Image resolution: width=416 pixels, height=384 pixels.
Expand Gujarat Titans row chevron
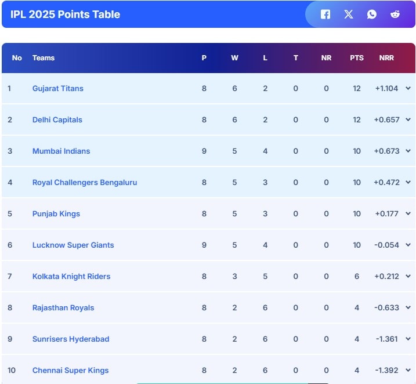pos(408,89)
